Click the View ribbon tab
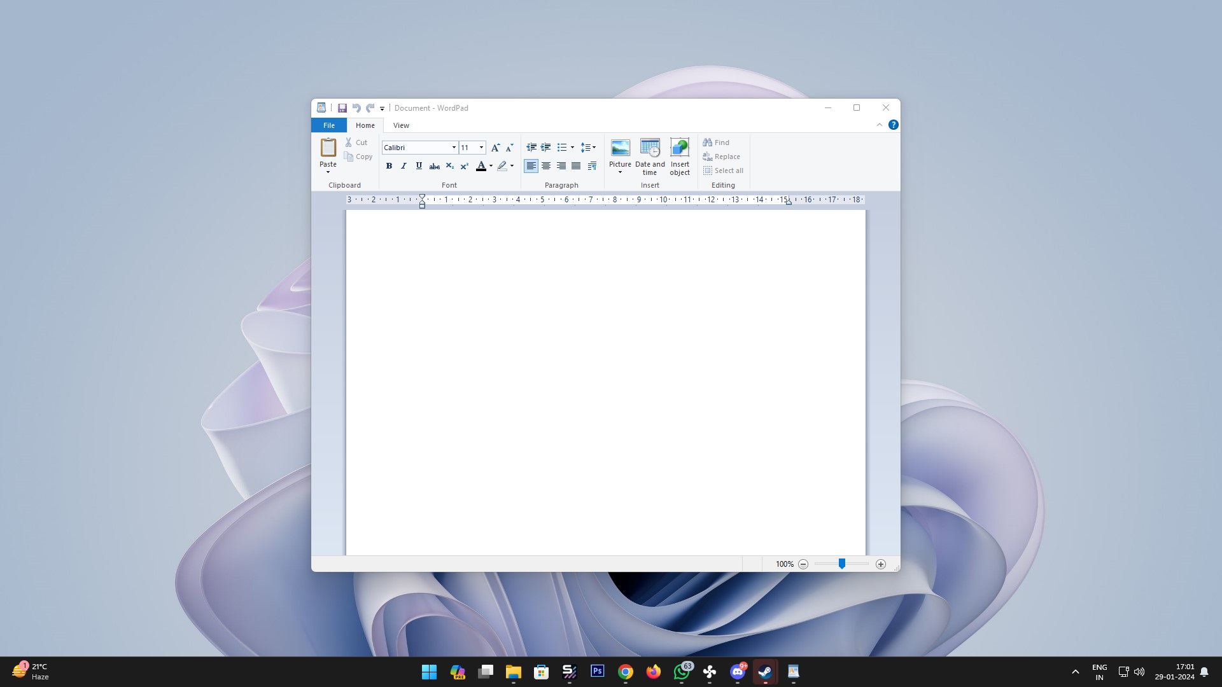 (401, 125)
